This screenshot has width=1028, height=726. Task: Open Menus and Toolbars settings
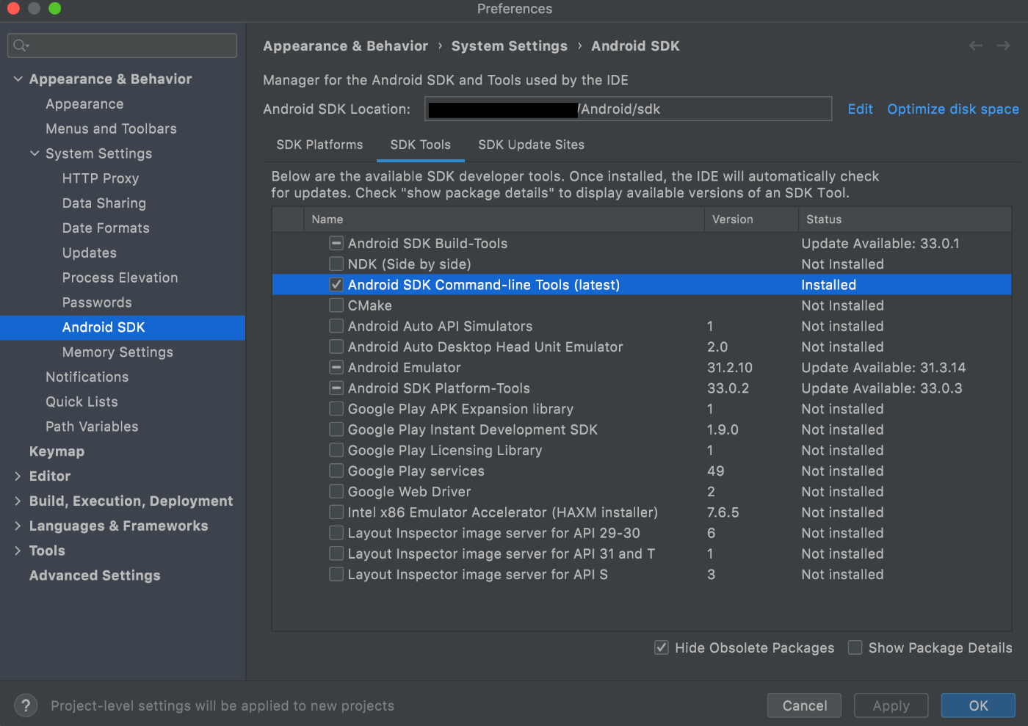pyautogui.click(x=111, y=128)
